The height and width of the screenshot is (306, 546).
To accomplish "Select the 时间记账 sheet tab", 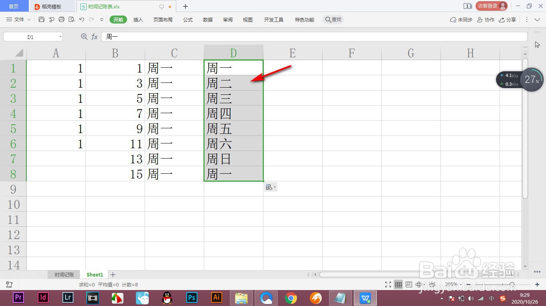I will 64,275.
